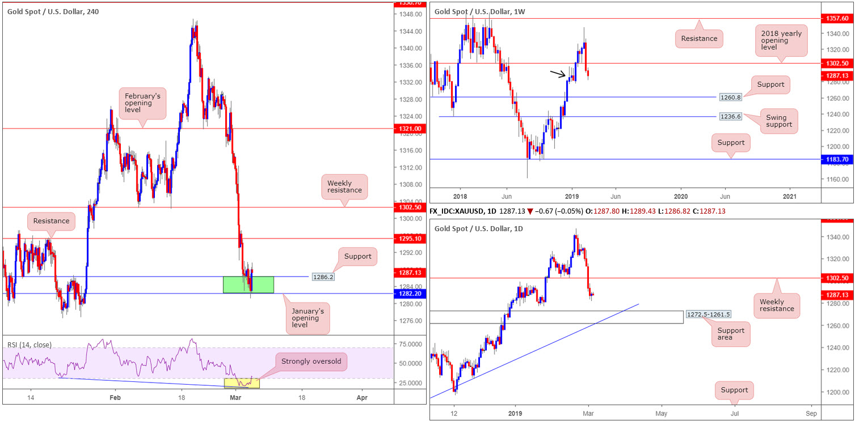This screenshot has width=855, height=421.
Task: Select the daily Gold Spot 1D chart title
Action: coord(479,228)
